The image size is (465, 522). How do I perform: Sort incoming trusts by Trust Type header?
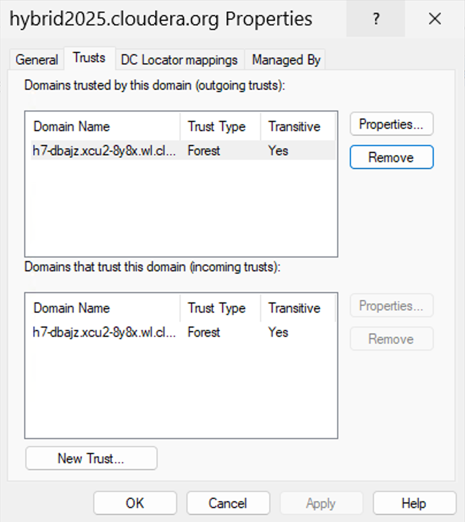pyautogui.click(x=220, y=308)
